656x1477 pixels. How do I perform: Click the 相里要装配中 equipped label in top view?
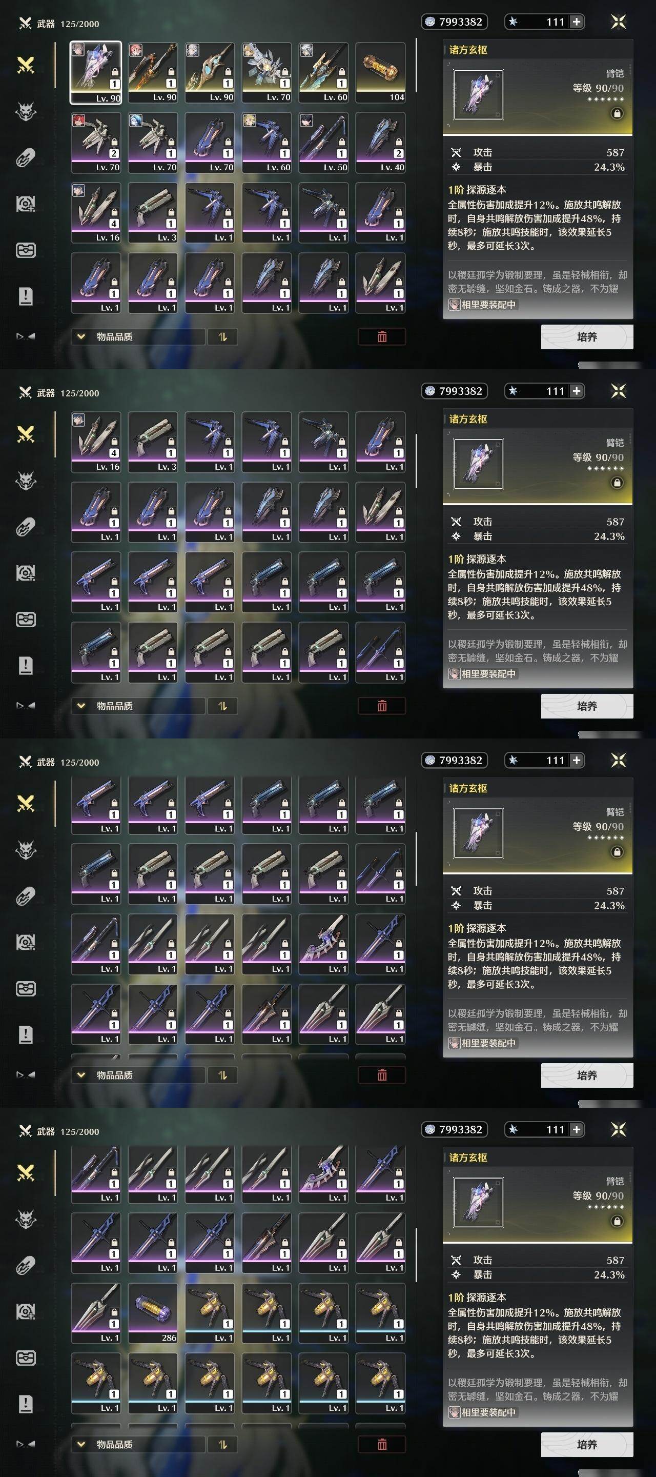(x=483, y=305)
